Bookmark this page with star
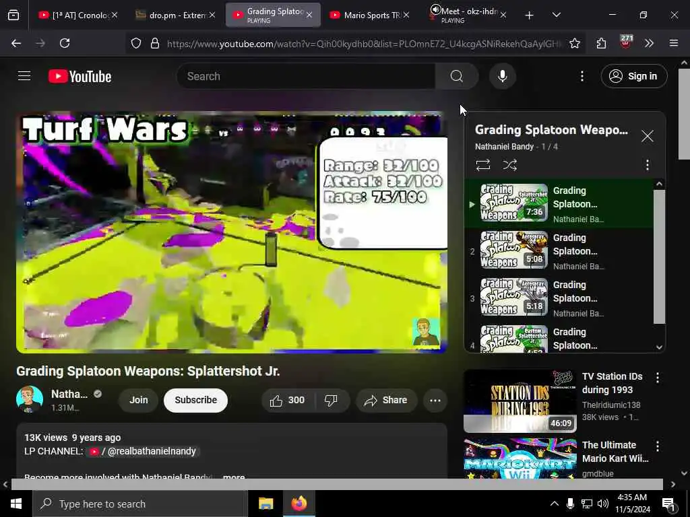This screenshot has height=517, width=690. pos(574,43)
